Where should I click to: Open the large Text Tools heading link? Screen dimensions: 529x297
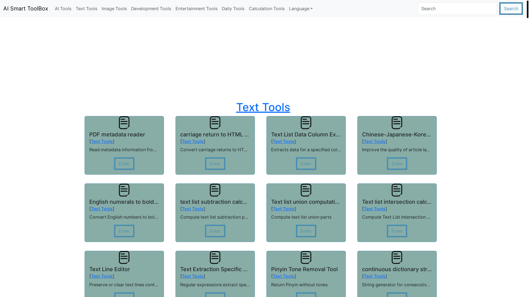pyautogui.click(x=263, y=107)
